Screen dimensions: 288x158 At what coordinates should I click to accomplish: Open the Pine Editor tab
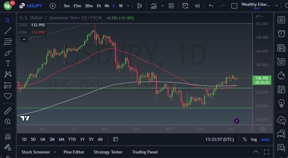tap(74, 152)
